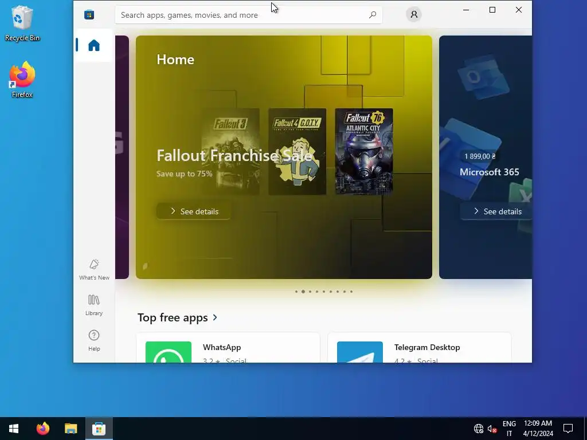
Task: Open What's New section
Action: click(94, 269)
